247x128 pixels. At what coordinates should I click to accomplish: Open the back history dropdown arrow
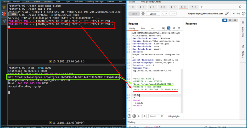(x=167, y=14)
